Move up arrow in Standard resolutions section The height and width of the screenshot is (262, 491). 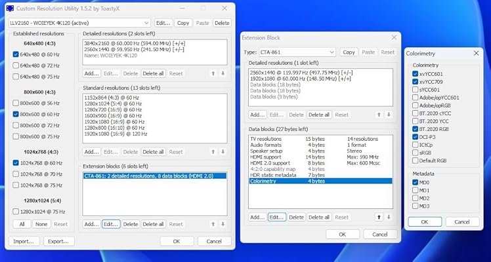pos(213,151)
